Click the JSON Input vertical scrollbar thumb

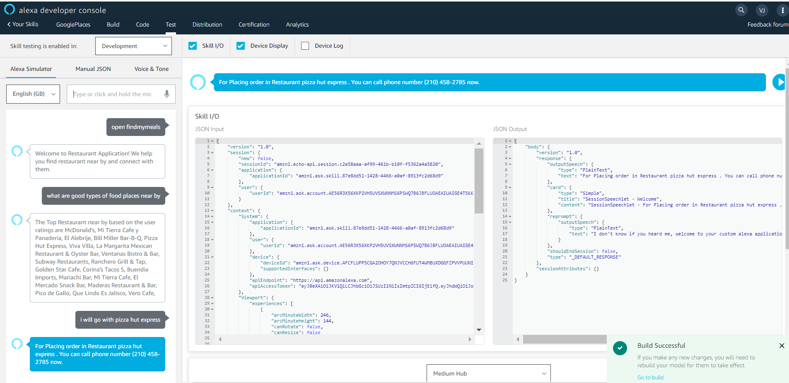click(x=479, y=181)
